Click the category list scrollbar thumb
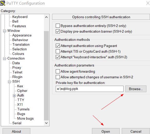The height and width of the screenshot is (134, 150). click(x=46, y=75)
